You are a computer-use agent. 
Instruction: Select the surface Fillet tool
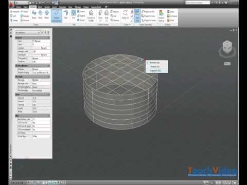(66, 14)
